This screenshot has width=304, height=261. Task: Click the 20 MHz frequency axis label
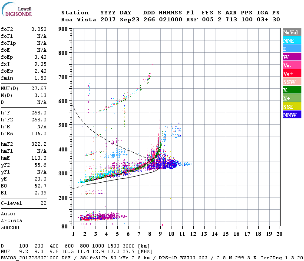[279, 234]
